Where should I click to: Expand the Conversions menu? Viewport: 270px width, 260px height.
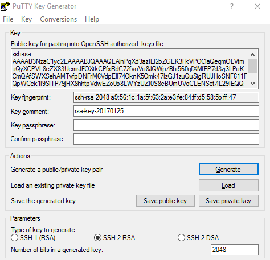[58, 19]
